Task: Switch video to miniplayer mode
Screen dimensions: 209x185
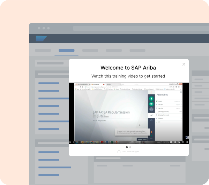Action: [x=179, y=142]
